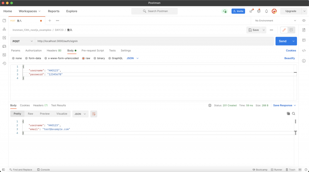Open the Code snippet panel icon
This screenshot has width=309, height=172.
pos(304,51)
